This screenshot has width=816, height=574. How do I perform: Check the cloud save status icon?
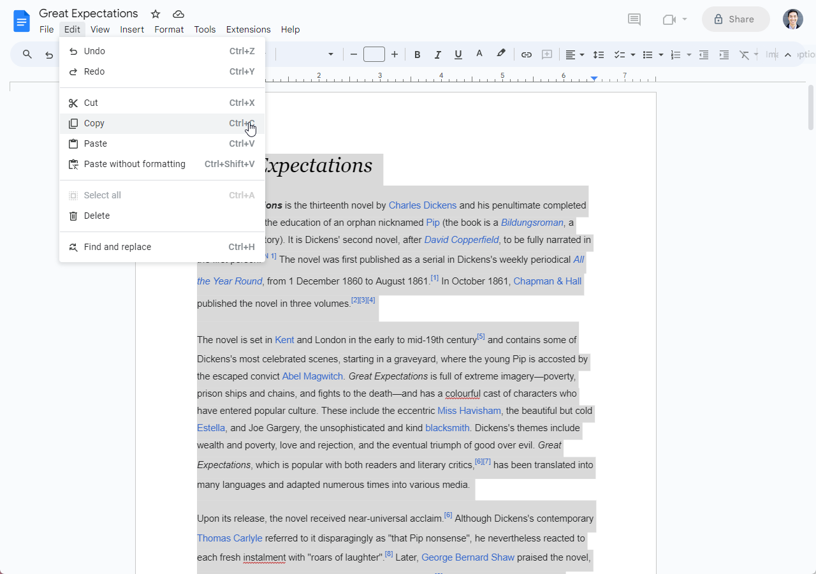point(178,14)
